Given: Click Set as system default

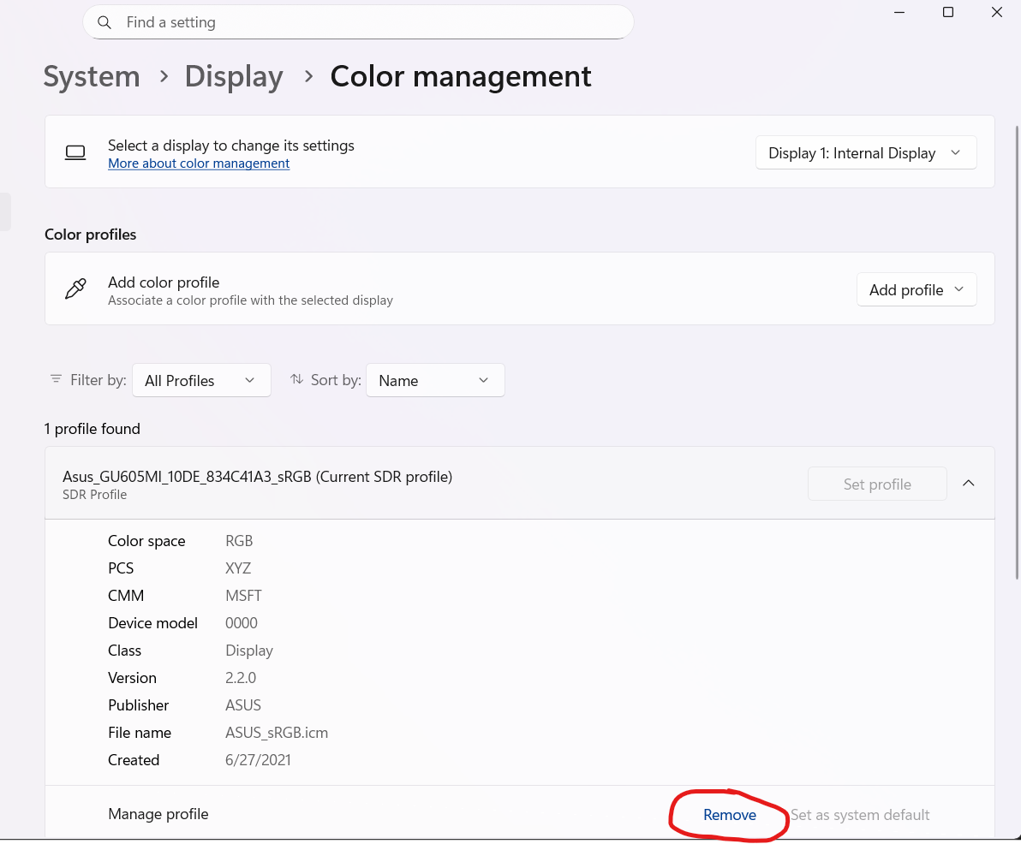Looking at the screenshot, I should [859, 815].
